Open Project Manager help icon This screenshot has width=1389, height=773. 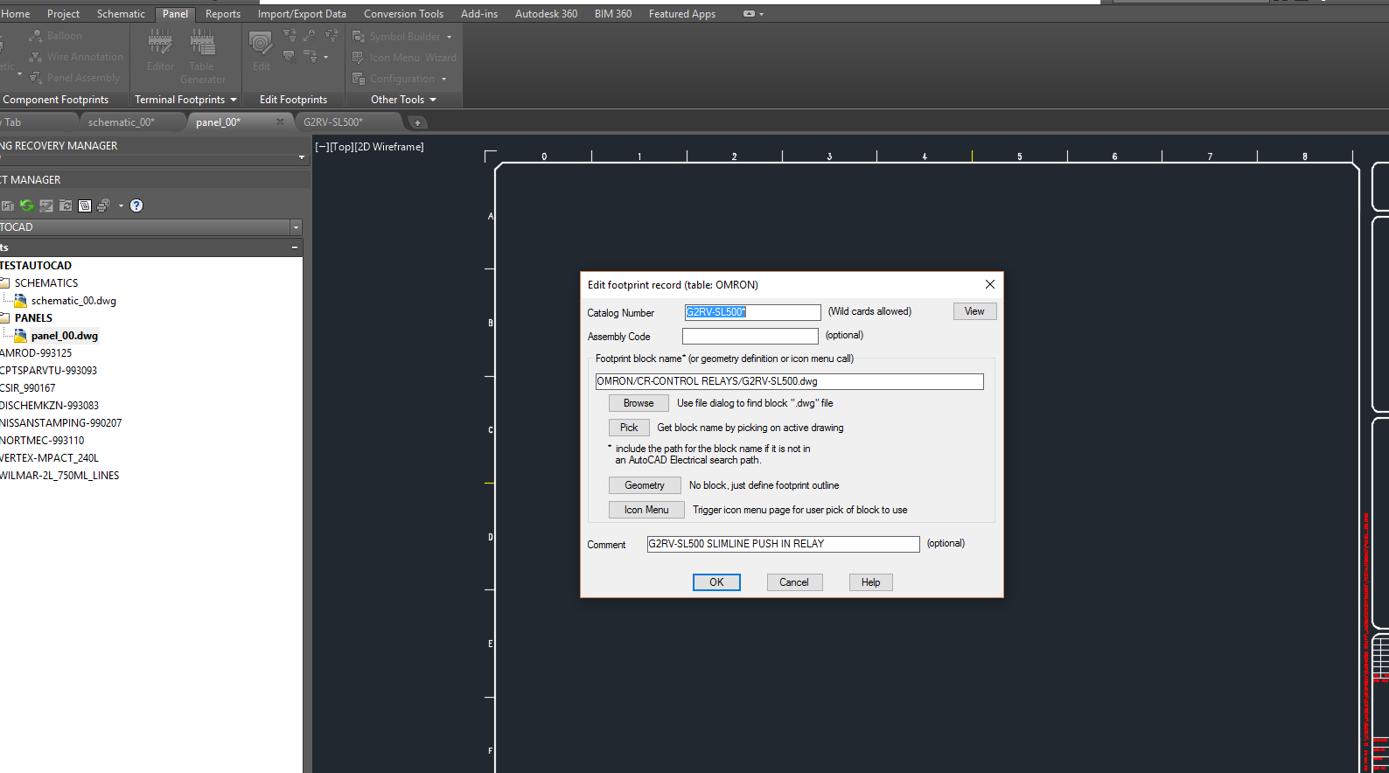136,205
